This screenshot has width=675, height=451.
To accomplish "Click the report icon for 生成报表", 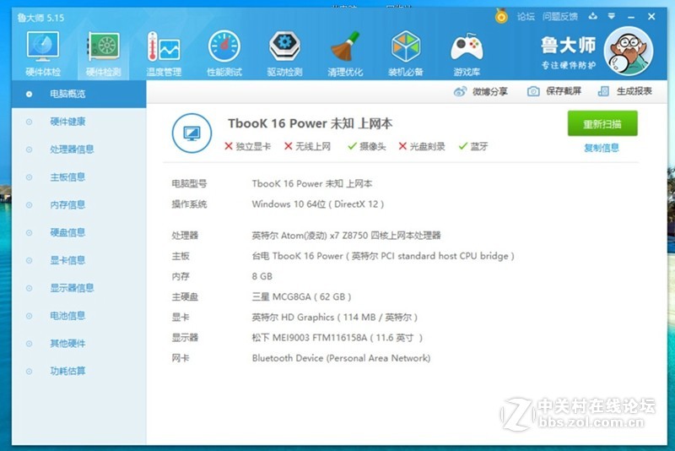I will click(603, 91).
